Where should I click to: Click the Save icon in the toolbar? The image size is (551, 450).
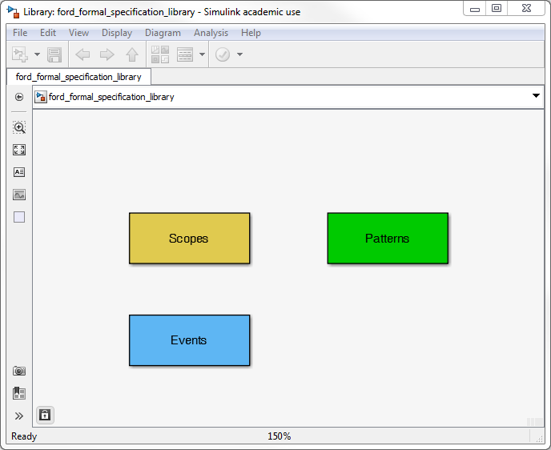tap(54, 54)
